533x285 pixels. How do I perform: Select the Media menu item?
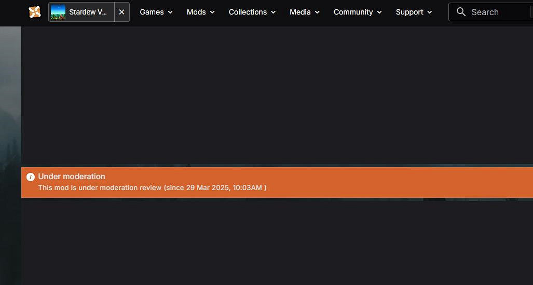[x=300, y=12]
